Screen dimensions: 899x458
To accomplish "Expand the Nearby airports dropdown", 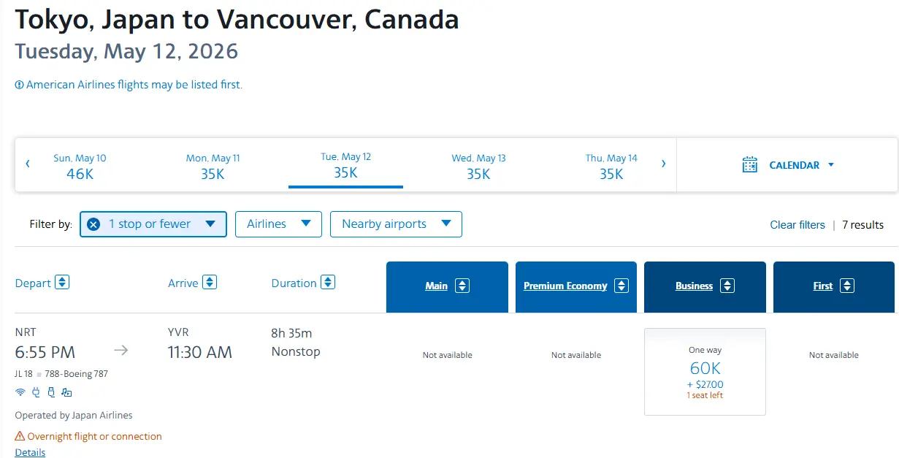I will [396, 224].
